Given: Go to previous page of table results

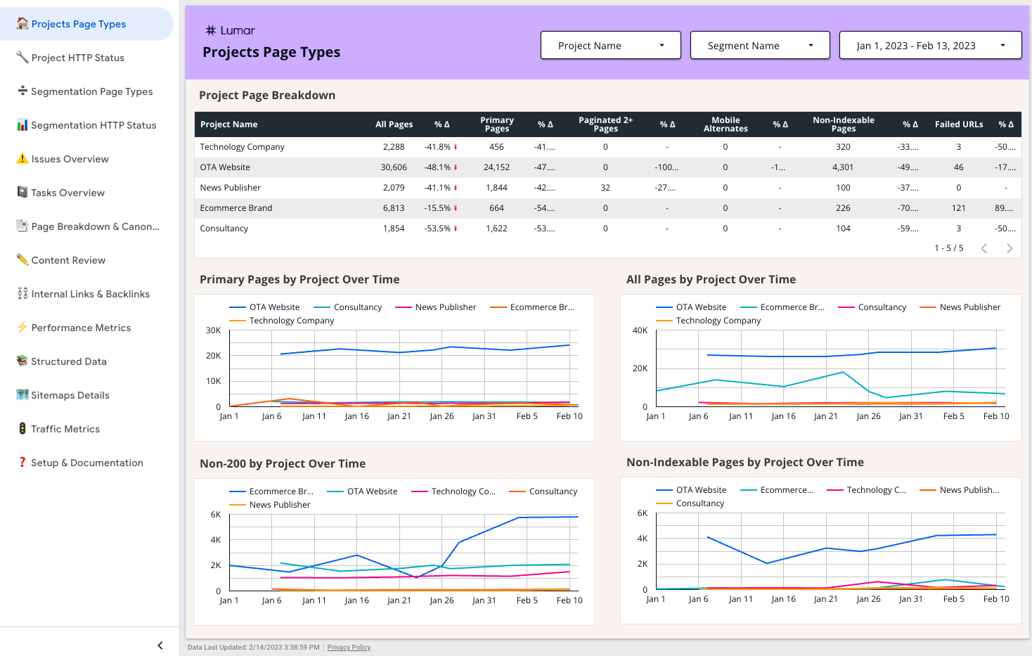Looking at the screenshot, I should pyautogui.click(x=984, y=248).
